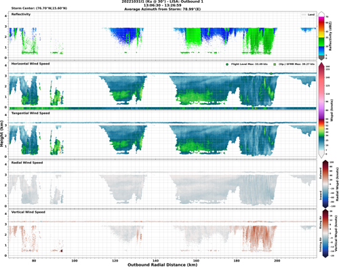
Task: Click the green band of the Wspd colorbar
Action: coord(321,134)
